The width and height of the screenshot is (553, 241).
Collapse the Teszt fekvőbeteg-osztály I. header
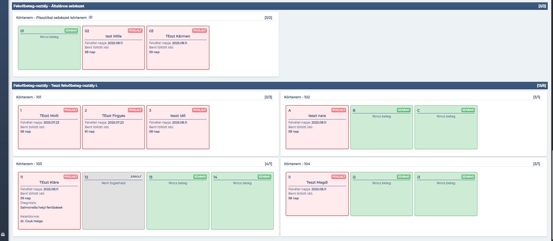tap(280, 86)
